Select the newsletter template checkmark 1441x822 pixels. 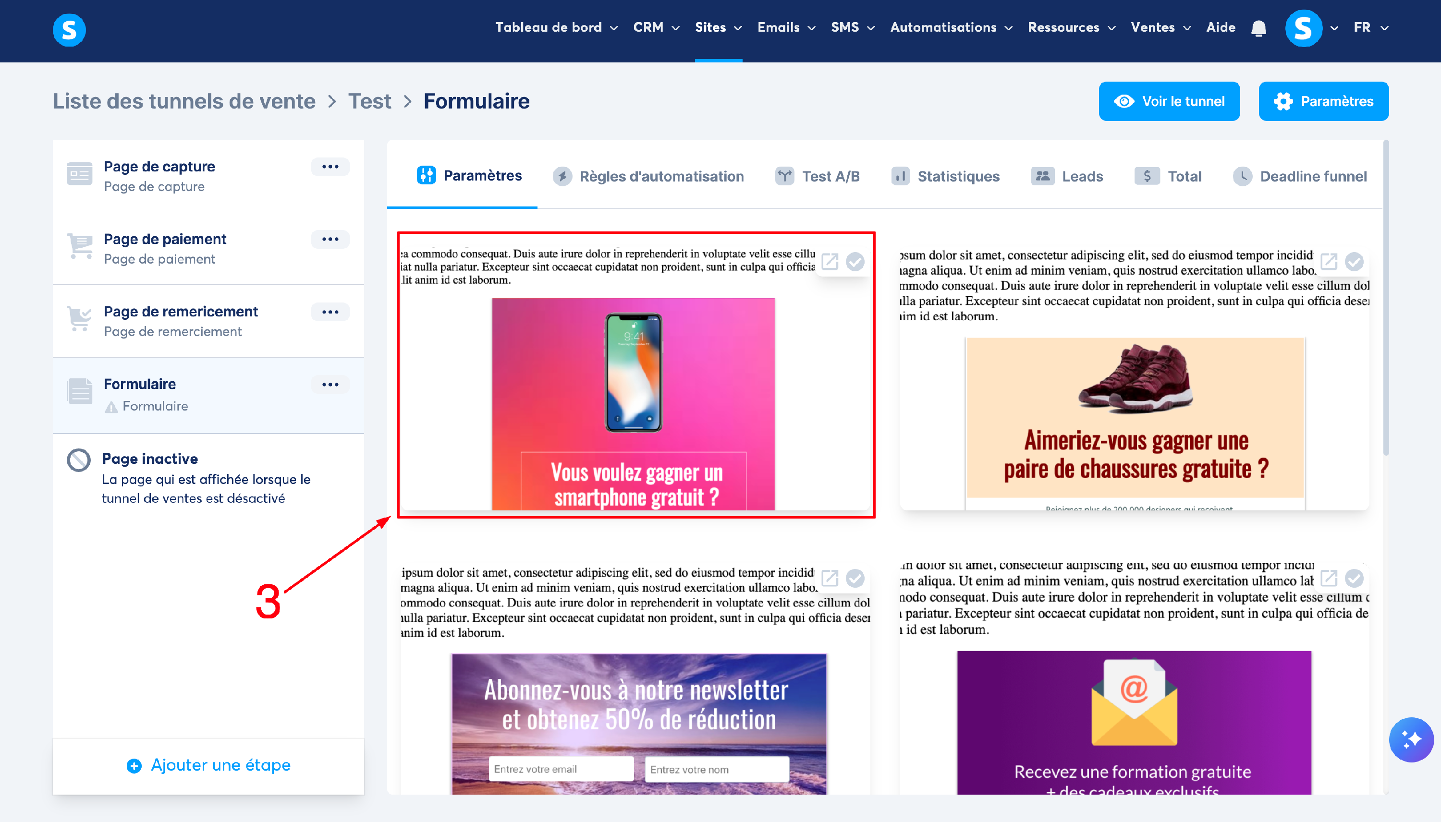(855, 578)
